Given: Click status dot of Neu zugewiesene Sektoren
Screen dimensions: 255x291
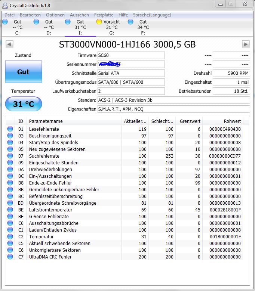Looking at the screenshot, I should click(10, 149).
